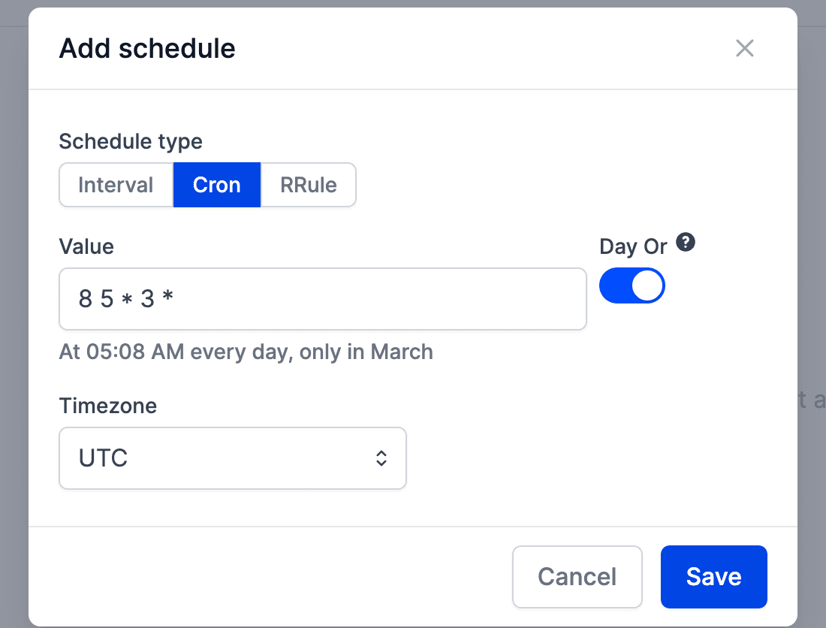Viewport: 826px width, 628px height.
Task: Click the white knob of the Day Or switch
Action: coord(647,286)
